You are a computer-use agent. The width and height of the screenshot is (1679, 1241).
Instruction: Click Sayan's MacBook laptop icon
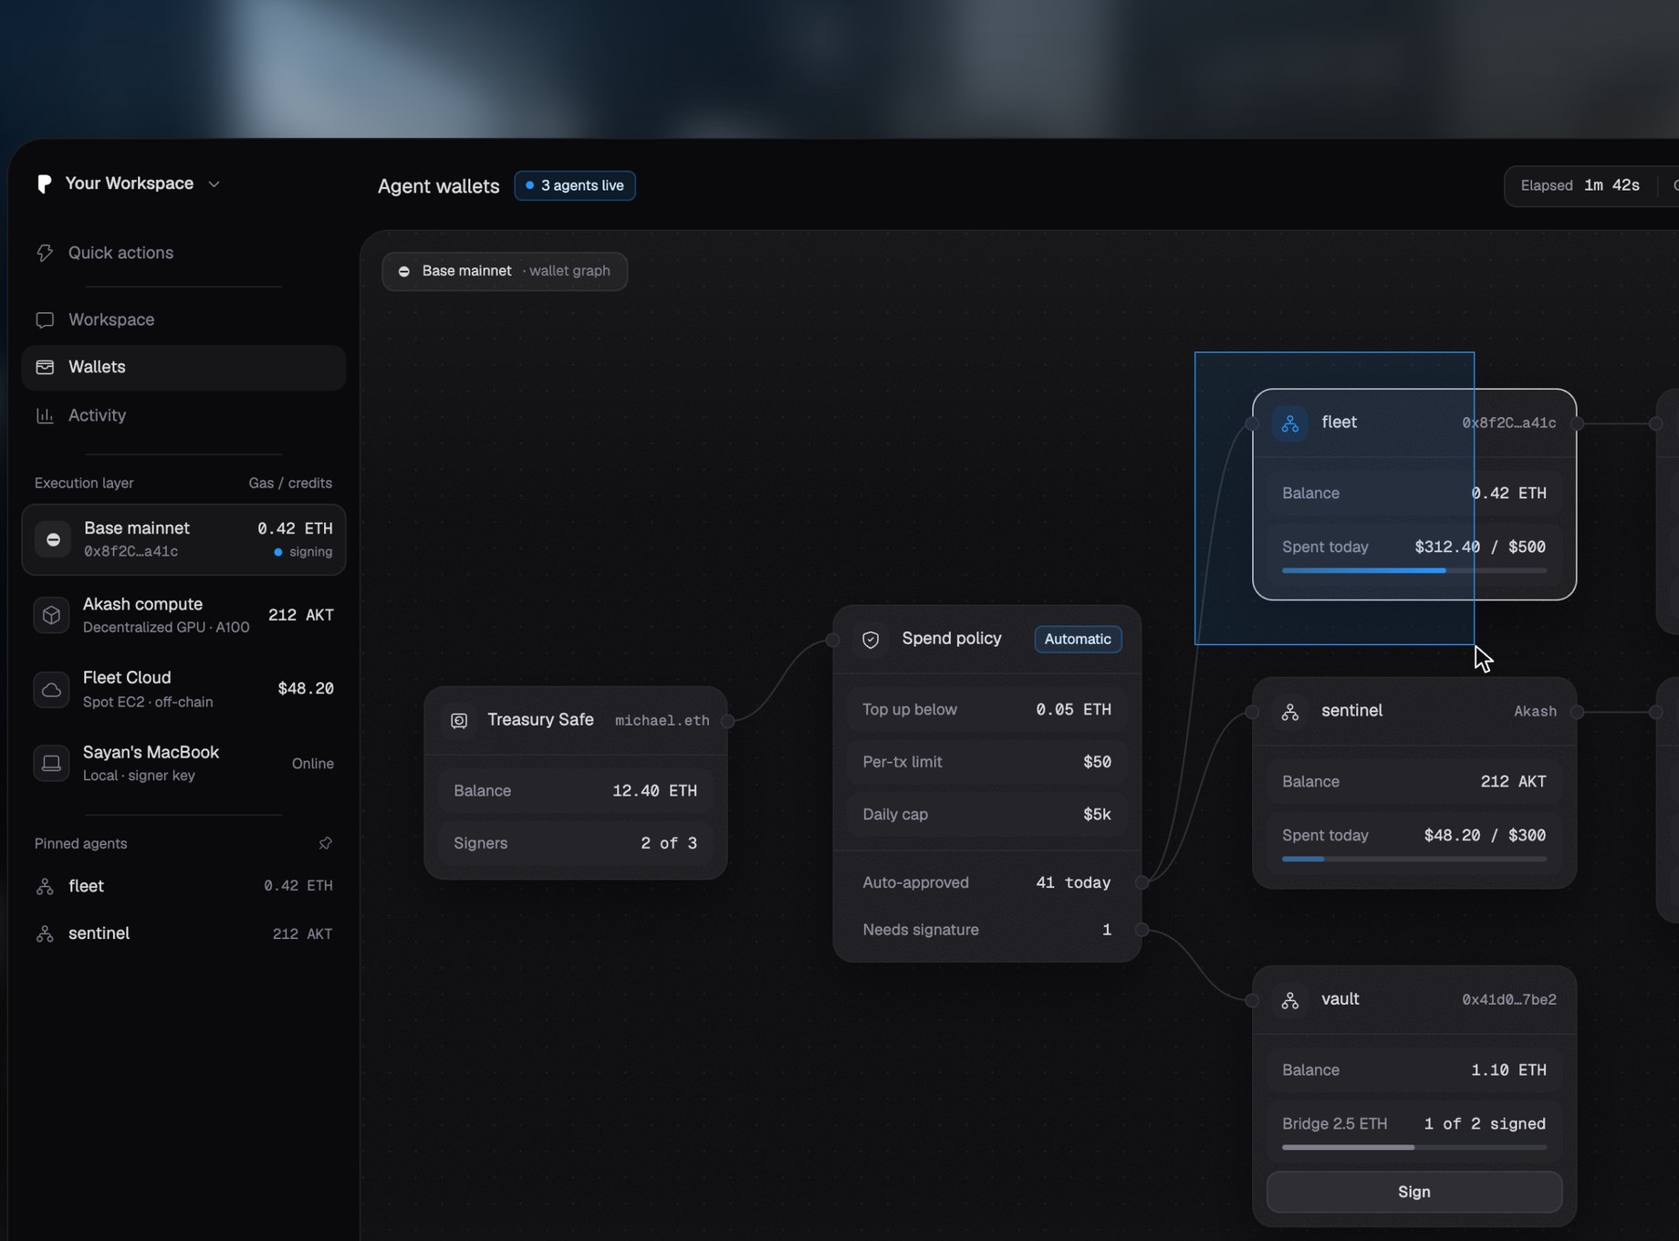[52, 763]
